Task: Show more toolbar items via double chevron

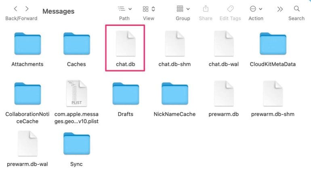Action: pos(280,9)
